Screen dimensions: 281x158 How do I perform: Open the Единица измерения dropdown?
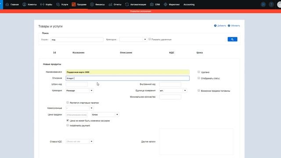(173, 91)
